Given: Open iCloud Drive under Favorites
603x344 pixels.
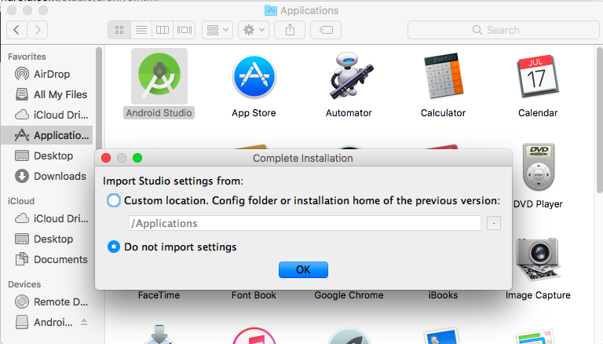Looking at the screenshot, I should [x=47, y=115].
